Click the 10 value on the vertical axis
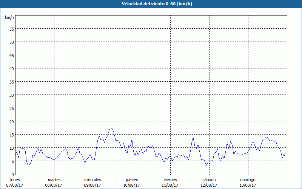Screen dimensions: 302x189 [11, 148]
